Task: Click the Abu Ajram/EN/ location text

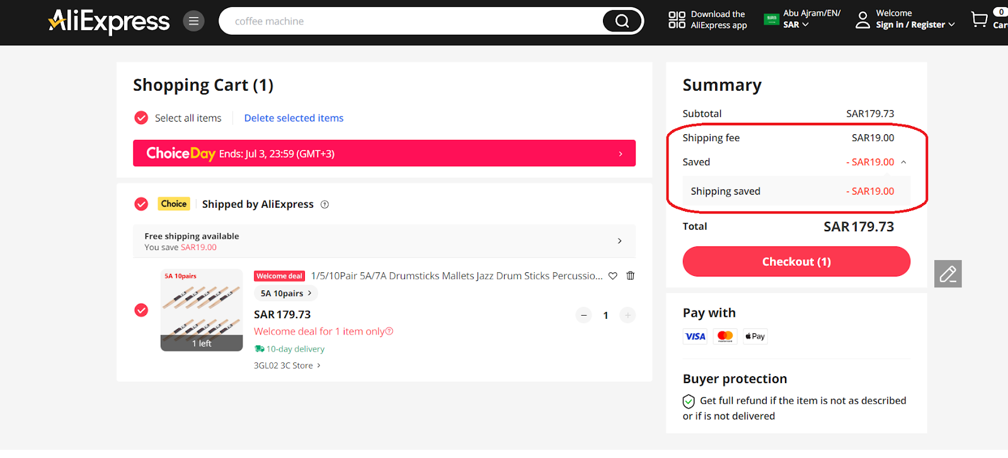Action: (x=812, y=13)
